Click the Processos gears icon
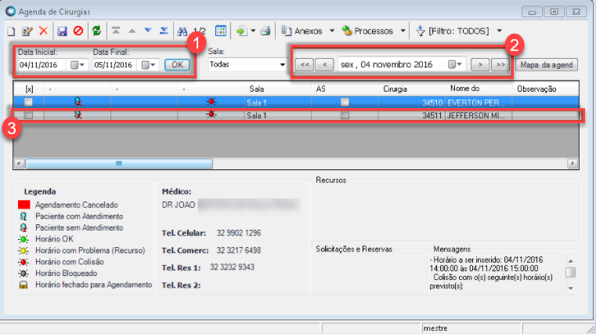596x334 pixels. tap(347, 31)
